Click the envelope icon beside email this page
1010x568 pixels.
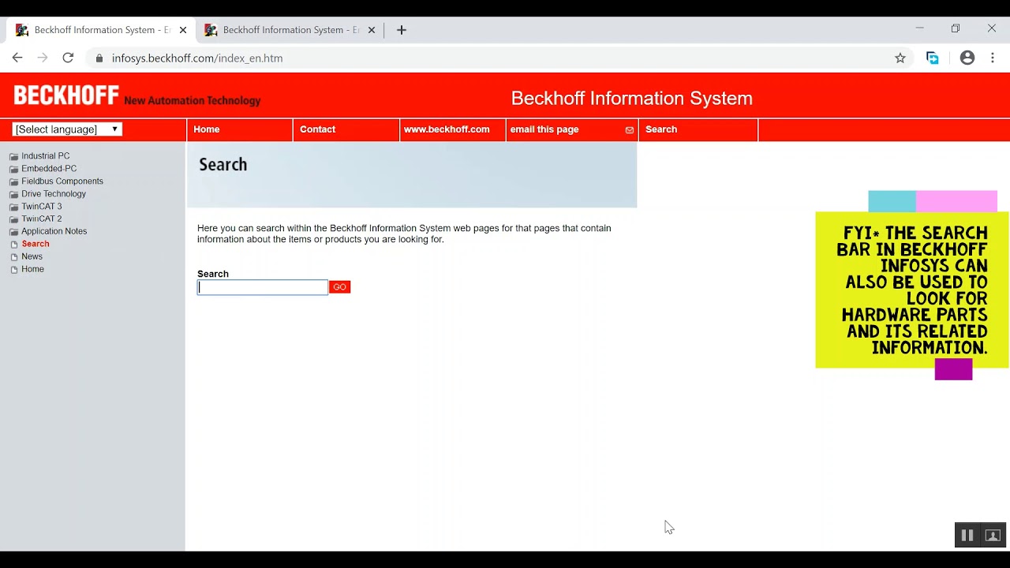coord(630,130)
